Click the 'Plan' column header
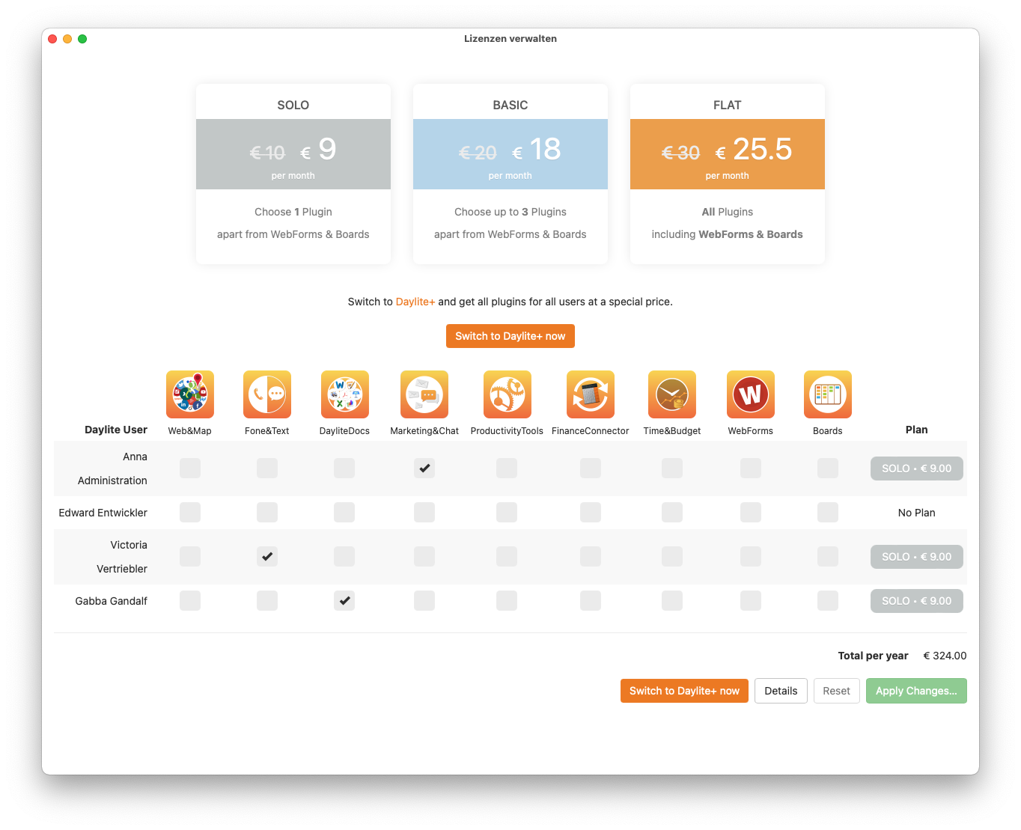Viewport: 1021px width, 830px height. point(917,430)
